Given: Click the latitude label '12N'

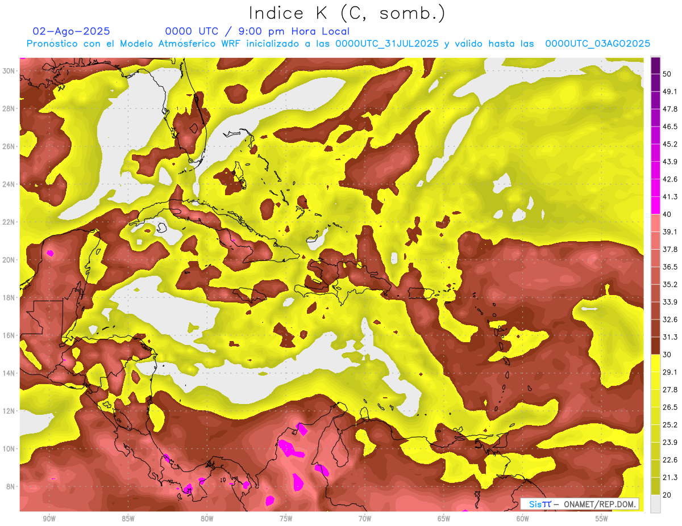Looking at the screenshot, I should point(9,411).
